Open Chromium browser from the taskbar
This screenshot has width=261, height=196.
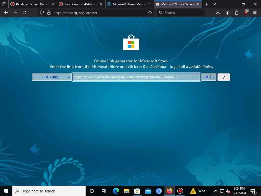[x=159, y=191]
